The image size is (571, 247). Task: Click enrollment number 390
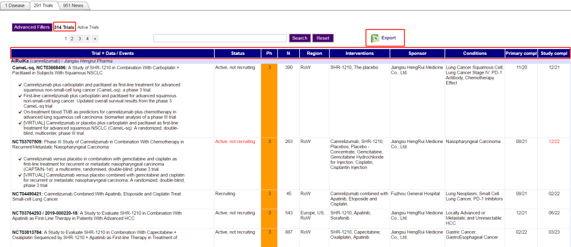[x=289, y=68]
